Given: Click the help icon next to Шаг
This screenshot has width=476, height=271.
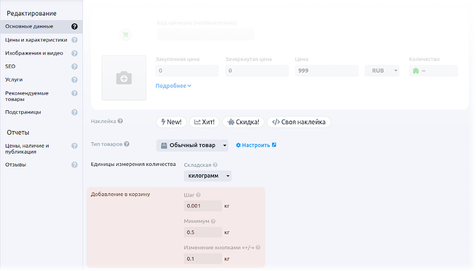Looking at the screenshot, I should 198,195.
